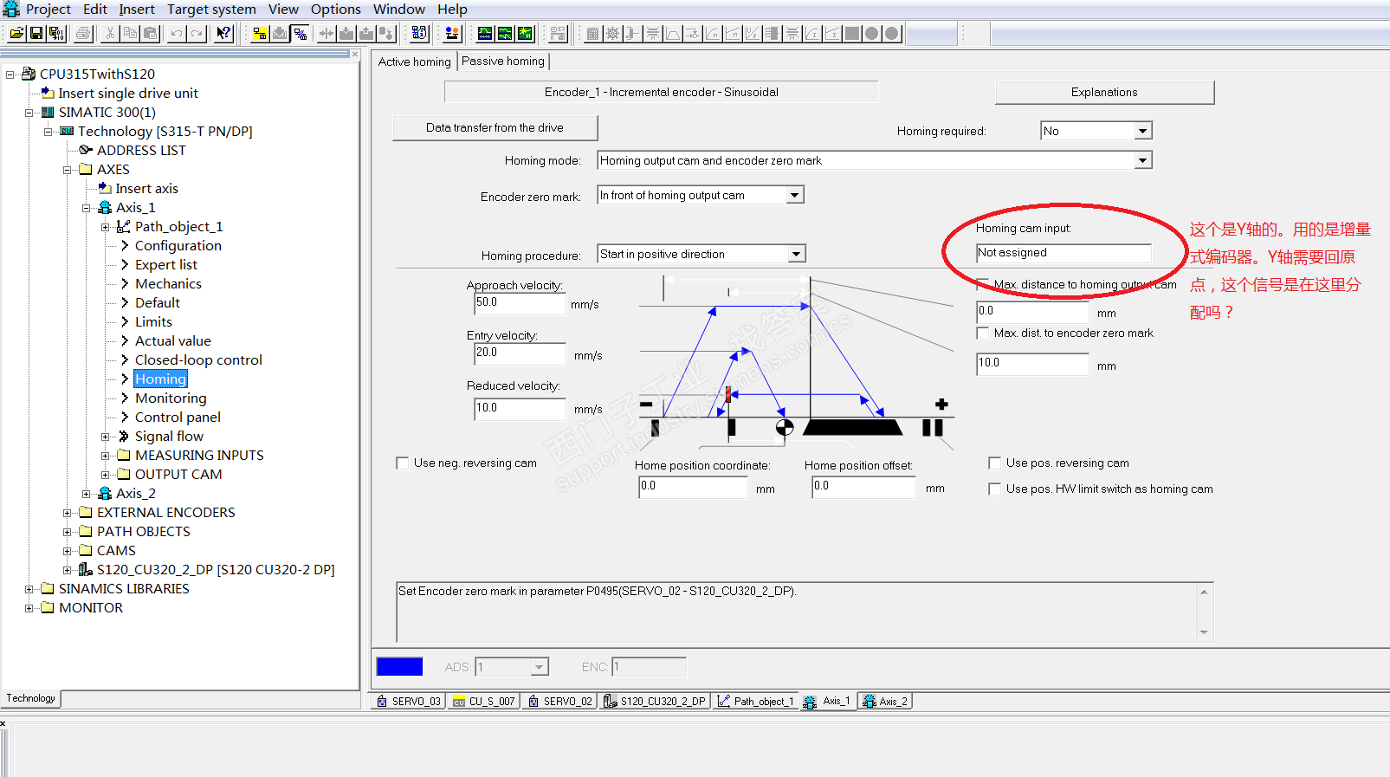Screen dimensions: 1390x777
Task: Open the Homing mode dropdown
Action: [1143, 160]
